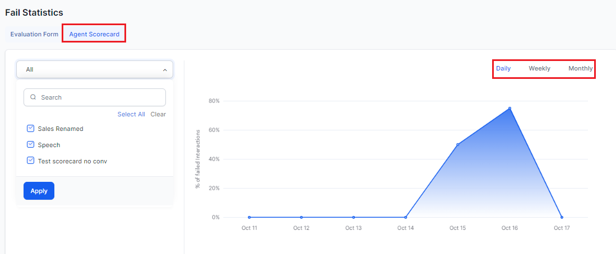616x254 pixels.
Task: Select the Agent Scorecard tab
Action: pos(94,34)
